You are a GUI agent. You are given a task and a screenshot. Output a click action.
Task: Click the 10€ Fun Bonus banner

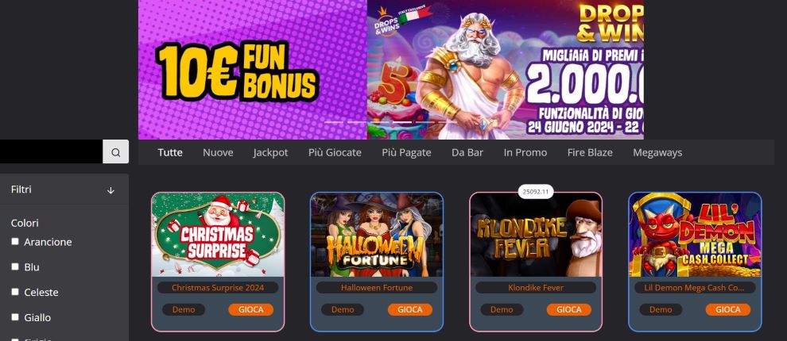click(x=253, y=70)
